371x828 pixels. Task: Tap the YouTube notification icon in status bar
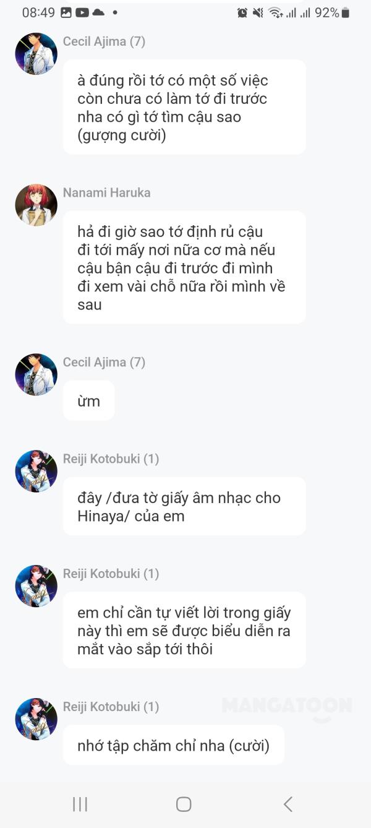click(x=82, y=12)
